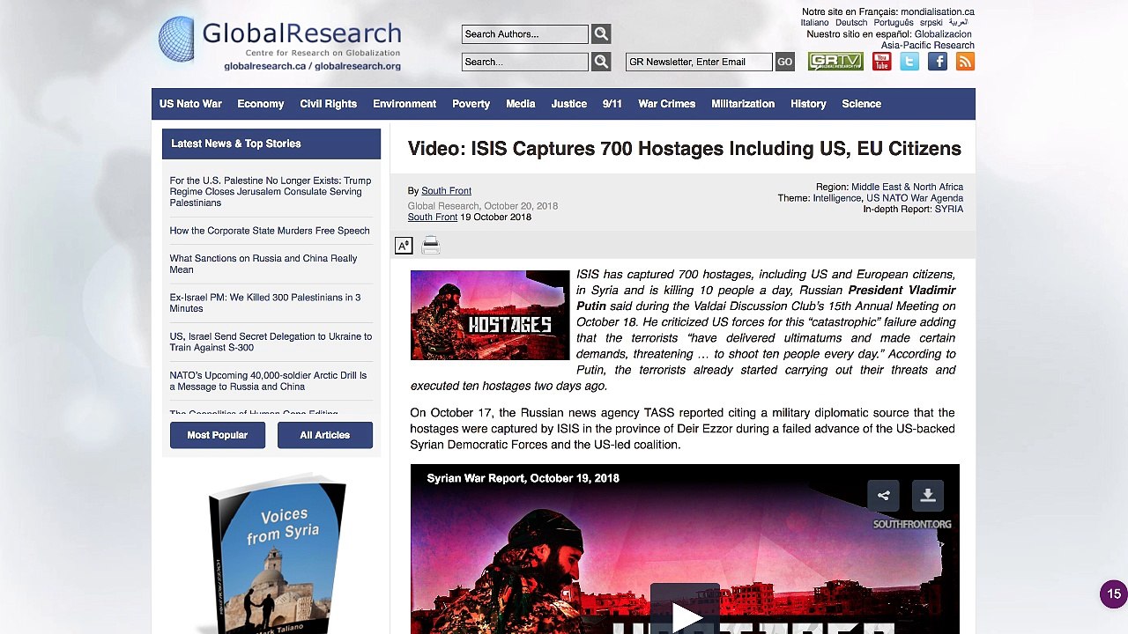
Task: Open the Justice menu item
Action: (568, 104)
